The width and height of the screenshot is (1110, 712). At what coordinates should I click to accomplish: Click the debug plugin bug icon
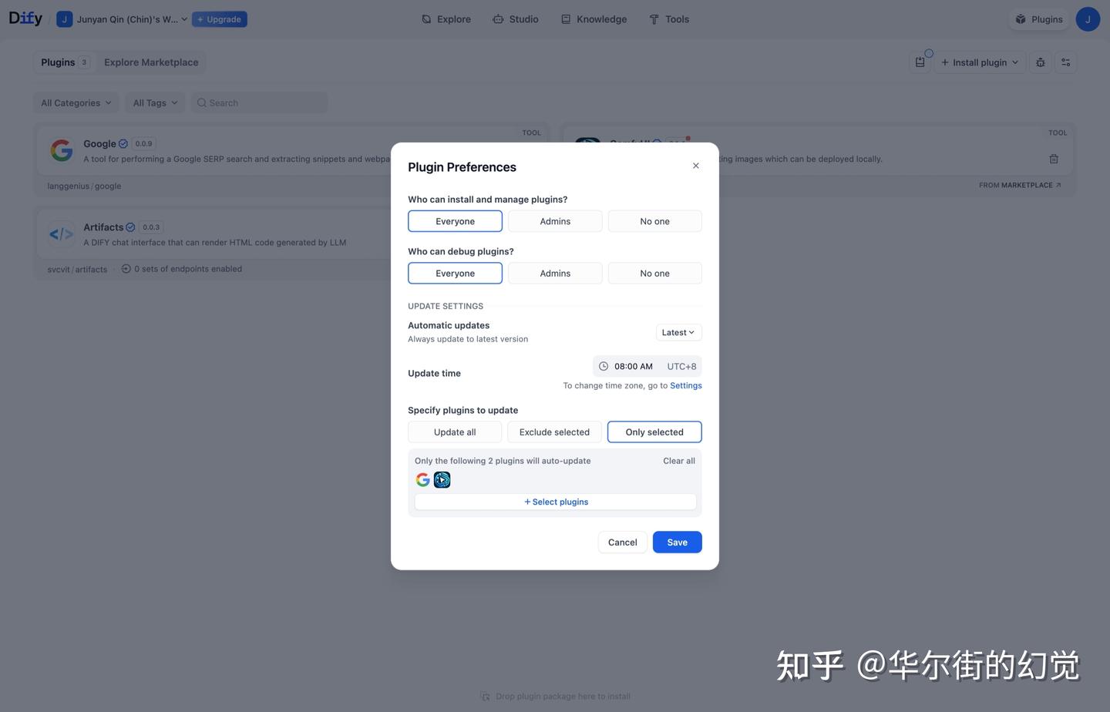point(1040,62)
